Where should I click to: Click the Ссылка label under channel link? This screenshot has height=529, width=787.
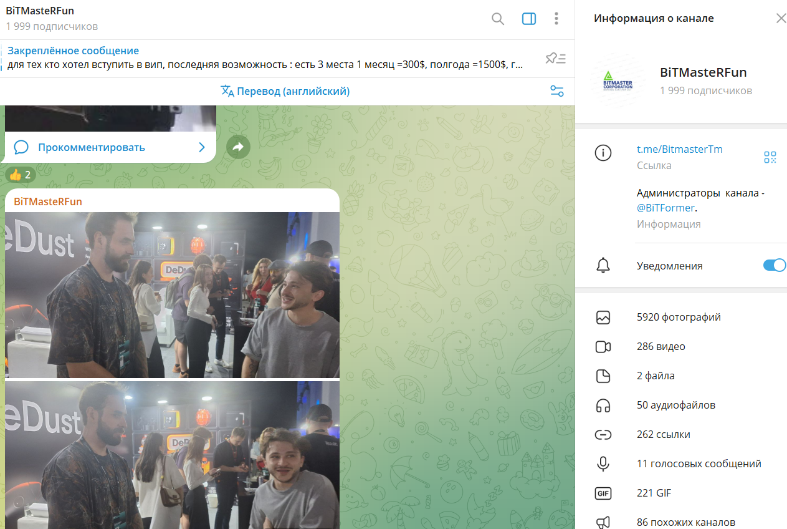(x=654, y=166)
